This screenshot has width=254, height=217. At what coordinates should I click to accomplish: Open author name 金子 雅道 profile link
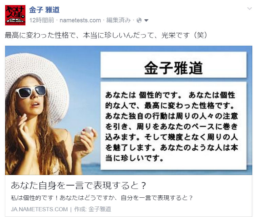click(x=44, y=10)
